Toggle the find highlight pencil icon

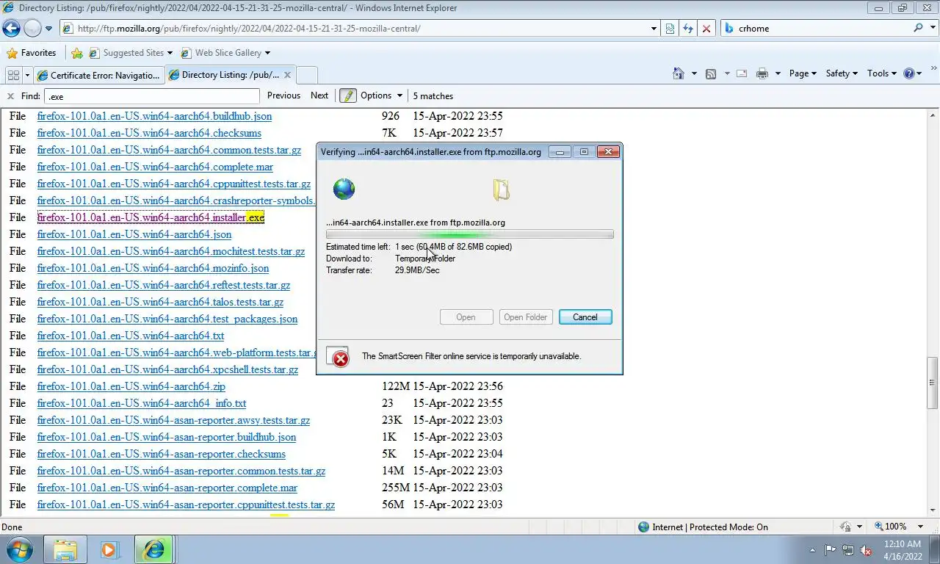348,95
